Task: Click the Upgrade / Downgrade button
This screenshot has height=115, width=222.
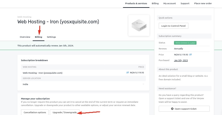Action: tap(64, 112)
